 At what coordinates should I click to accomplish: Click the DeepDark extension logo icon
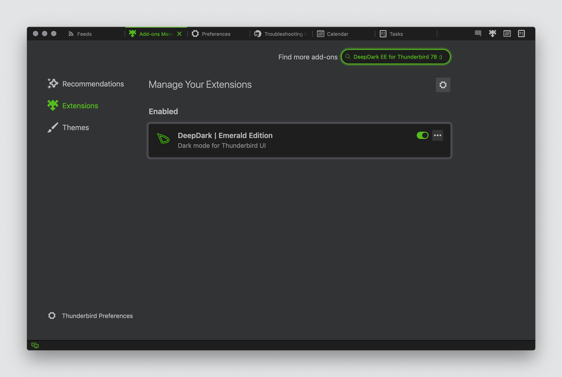point(163,139)
